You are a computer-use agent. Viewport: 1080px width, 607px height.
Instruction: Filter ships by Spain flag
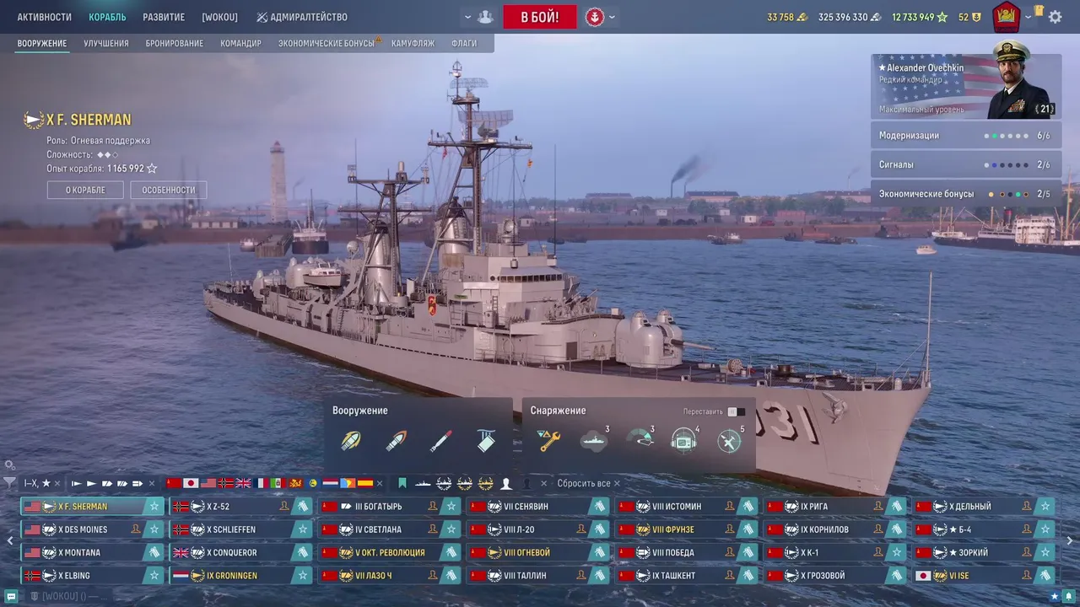[364, 483]
